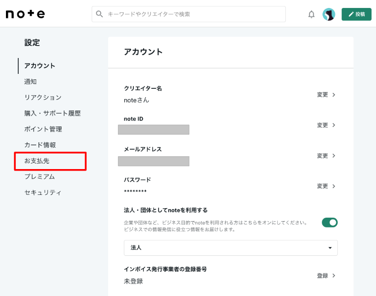Open notifications bell icon
This screenshot has width=376, height=296.
point(311,14)
